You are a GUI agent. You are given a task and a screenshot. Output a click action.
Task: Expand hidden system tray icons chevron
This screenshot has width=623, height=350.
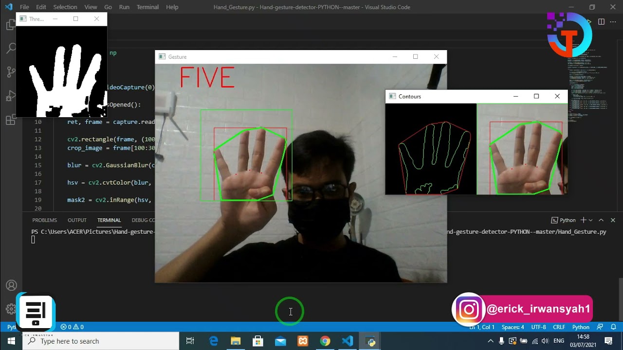click(491, 341)
